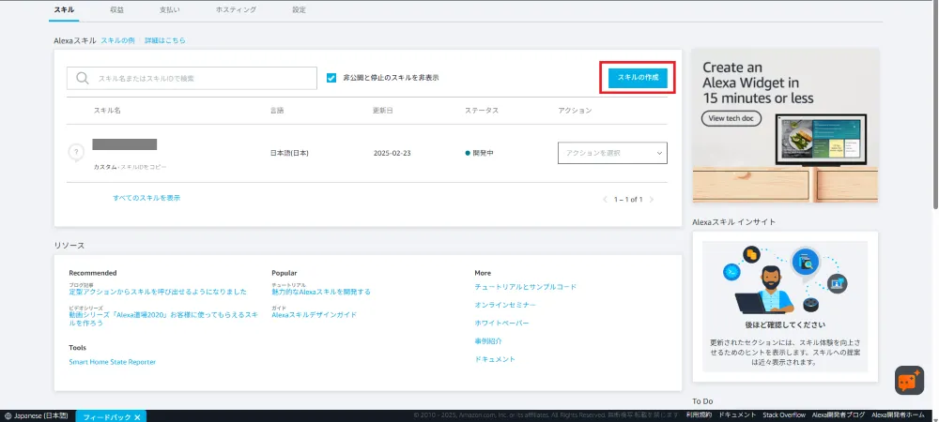Open the フィードバック button
Screen dimensions: 939x422
click(107, 416)
